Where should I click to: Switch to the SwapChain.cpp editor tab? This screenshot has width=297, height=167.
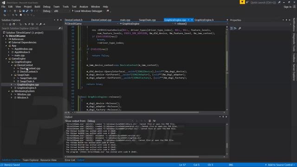tap(147, 20)
